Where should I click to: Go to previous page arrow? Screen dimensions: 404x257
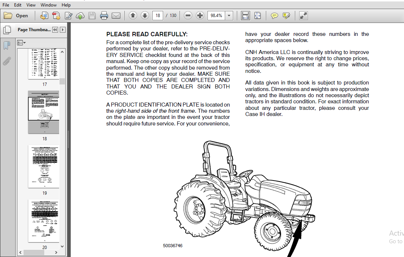[x=133, y=16]
